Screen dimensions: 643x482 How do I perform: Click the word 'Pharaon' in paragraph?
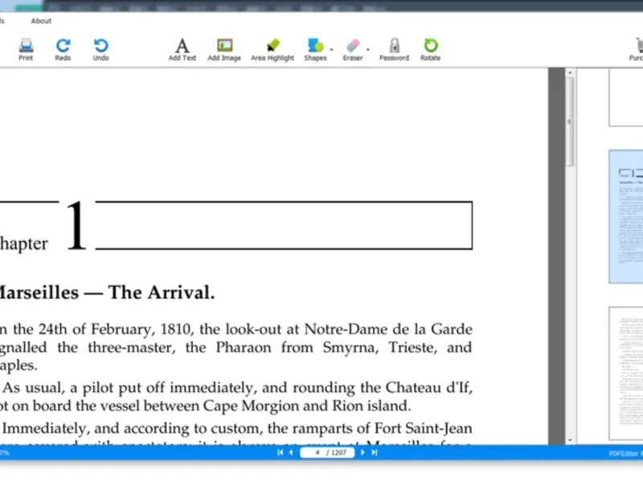click(x=244, y=347)
